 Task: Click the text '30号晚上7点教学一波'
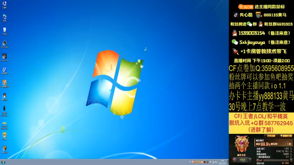click(257, 107)
